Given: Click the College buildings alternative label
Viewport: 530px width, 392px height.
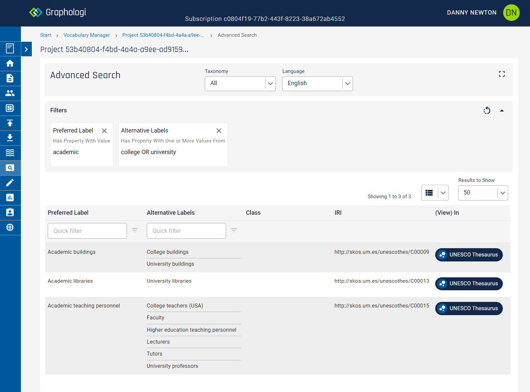Looking at the screenshot, I should tap(168, 252).
